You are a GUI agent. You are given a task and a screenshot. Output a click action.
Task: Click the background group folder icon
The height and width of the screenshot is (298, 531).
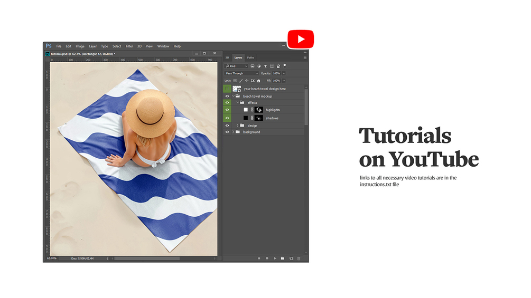[x=238, y=132]
